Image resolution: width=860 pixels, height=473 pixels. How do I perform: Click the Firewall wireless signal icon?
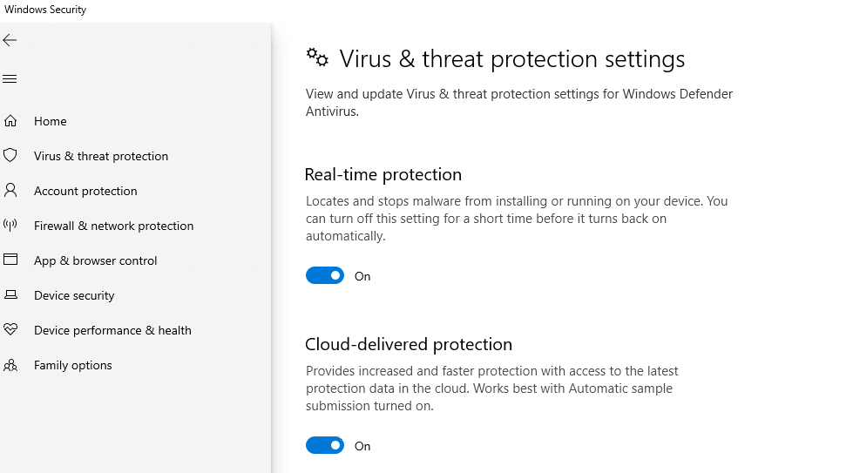click(10, 226)
